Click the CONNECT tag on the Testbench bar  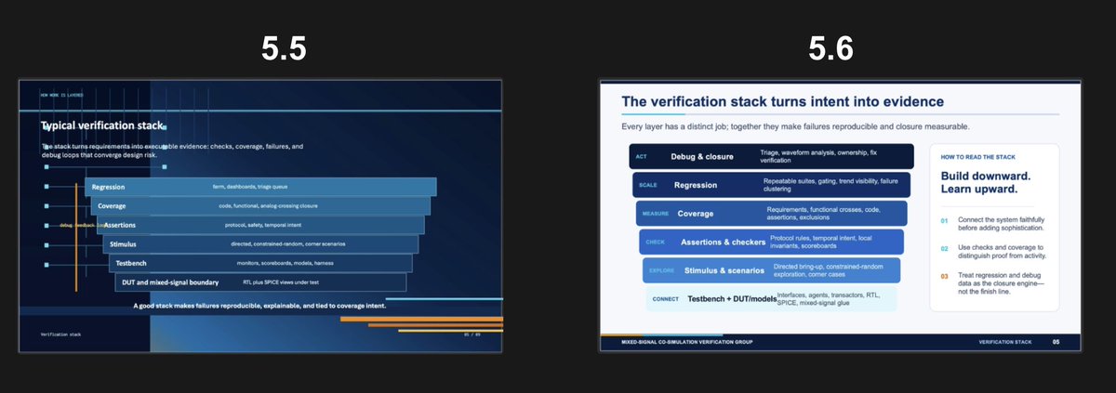(x=666, y=299)
